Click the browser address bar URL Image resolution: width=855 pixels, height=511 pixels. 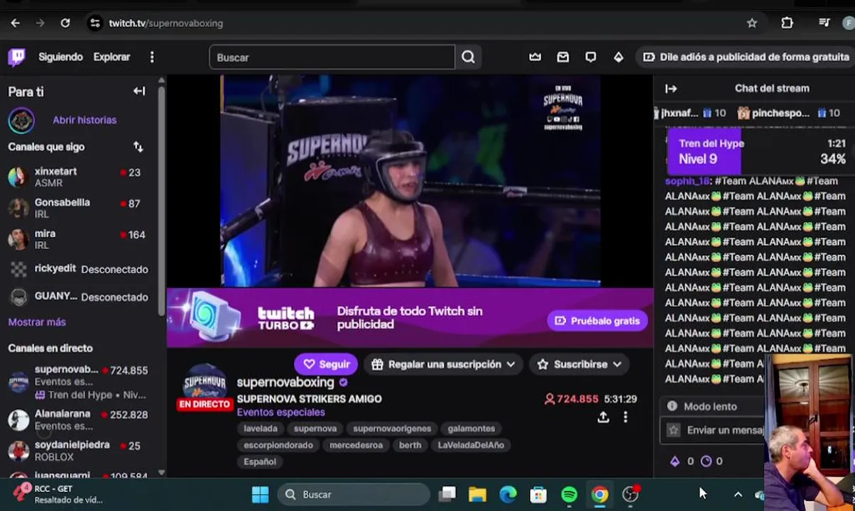[x=165, y=23]
